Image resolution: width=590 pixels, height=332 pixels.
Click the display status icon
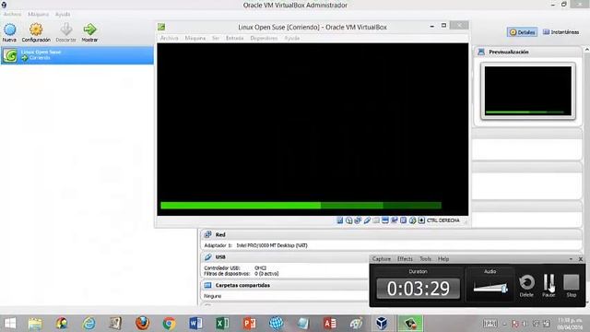385,220
